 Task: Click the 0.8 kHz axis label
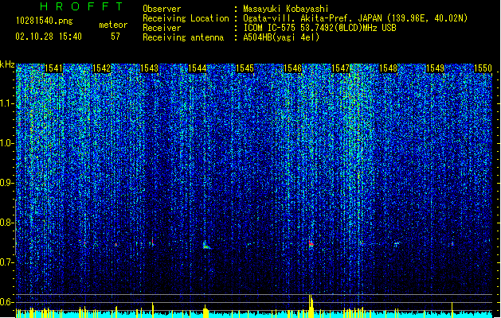7,223
